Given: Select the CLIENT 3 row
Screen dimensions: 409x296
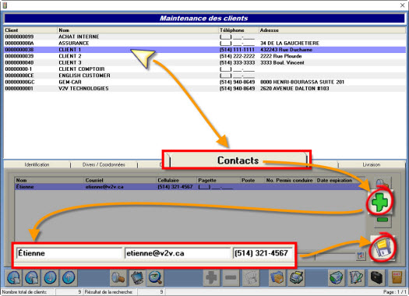Looking at the screenshot, I should click(x=205, y=63).
